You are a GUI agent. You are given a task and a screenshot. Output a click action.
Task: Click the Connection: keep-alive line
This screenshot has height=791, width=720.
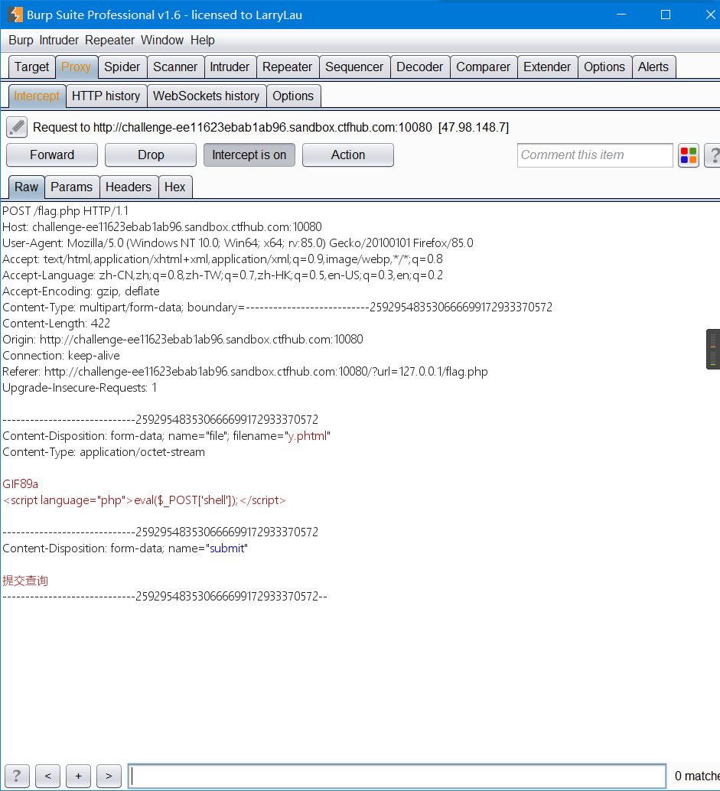coord(61,356)
